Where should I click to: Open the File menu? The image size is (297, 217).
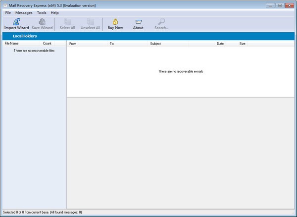(x=8, y=12)
